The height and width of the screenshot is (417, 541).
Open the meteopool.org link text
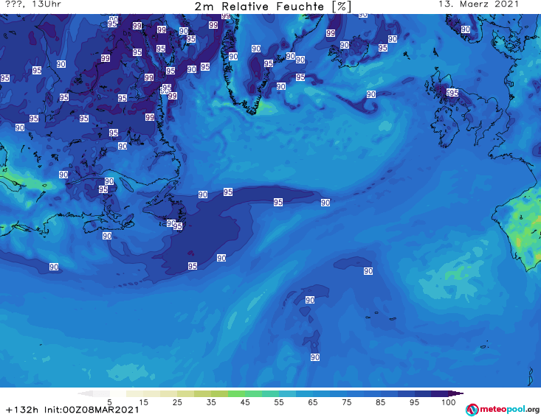pyautogui.click(x=509, y=409)
